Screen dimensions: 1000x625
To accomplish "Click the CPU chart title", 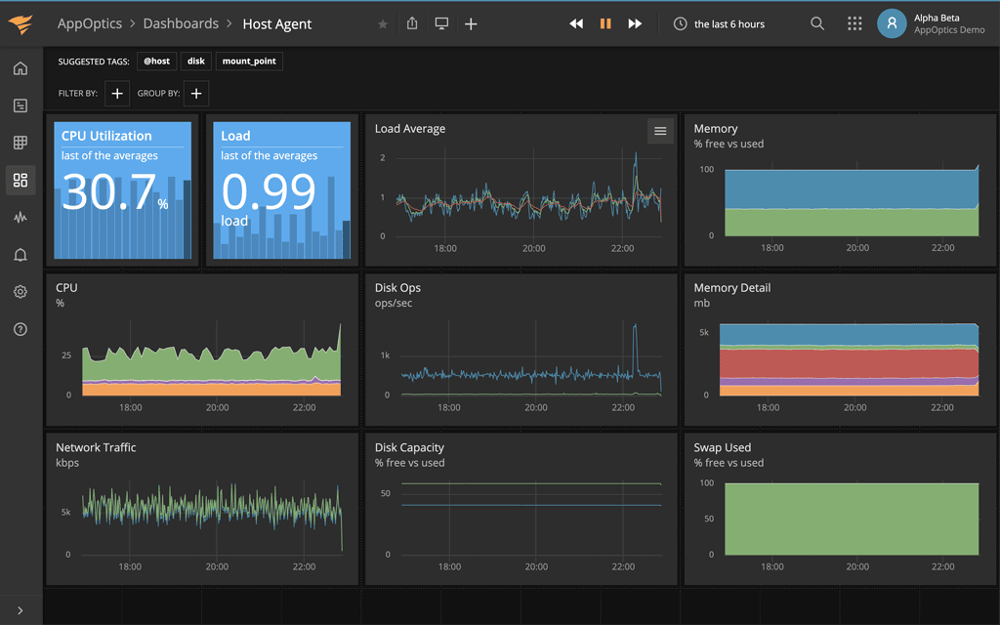I will point(66,288).
